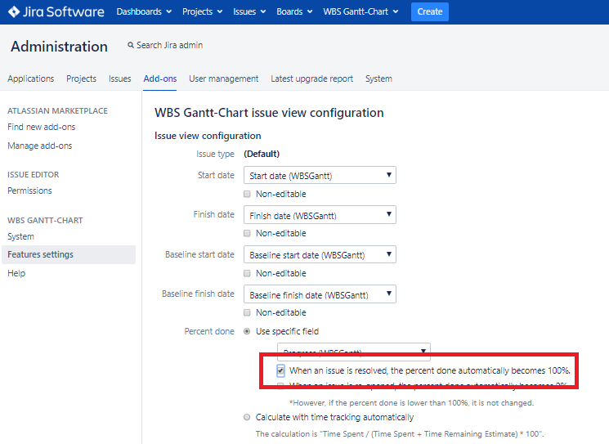The width and height of the screenshot is (609, 444).
Task: Switch to the Projects admin tab
Action: [x=81, y=78]
